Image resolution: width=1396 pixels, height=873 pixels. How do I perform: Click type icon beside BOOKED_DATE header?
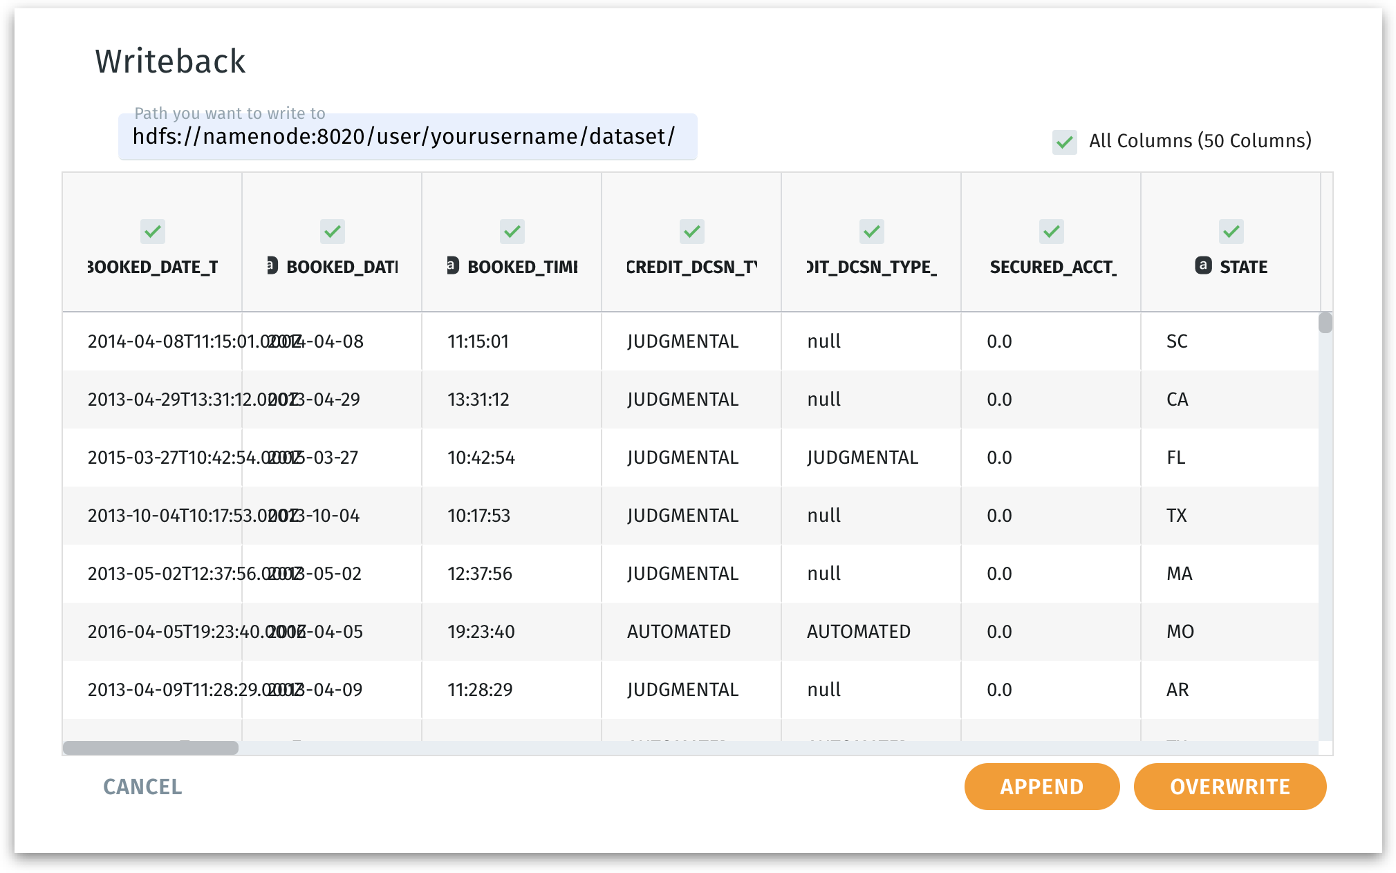[272, 265]
